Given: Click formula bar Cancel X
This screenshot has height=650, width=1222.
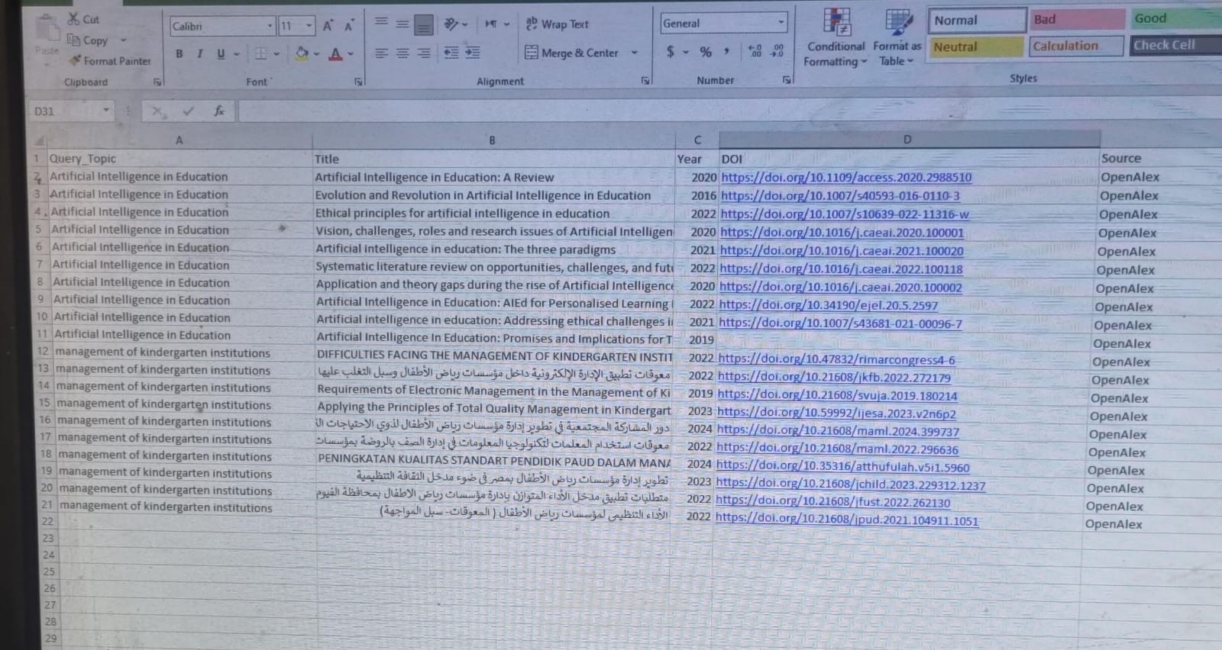Looking at the screenshot, I should [x=157, y=111].
